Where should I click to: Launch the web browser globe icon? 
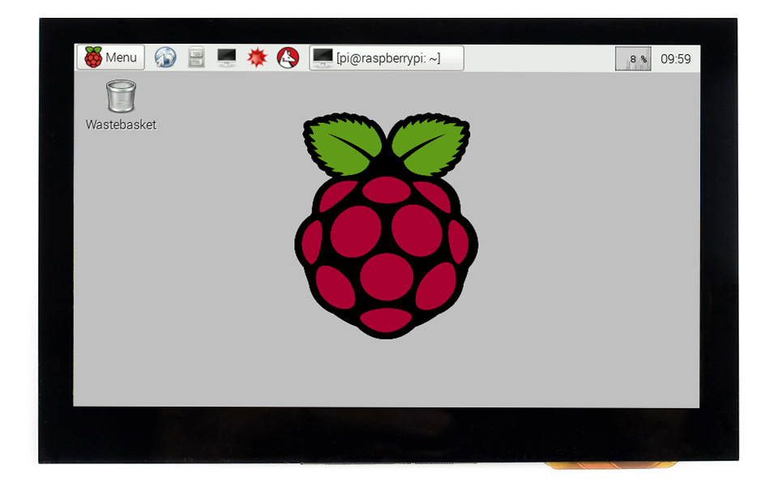point(165,58)
